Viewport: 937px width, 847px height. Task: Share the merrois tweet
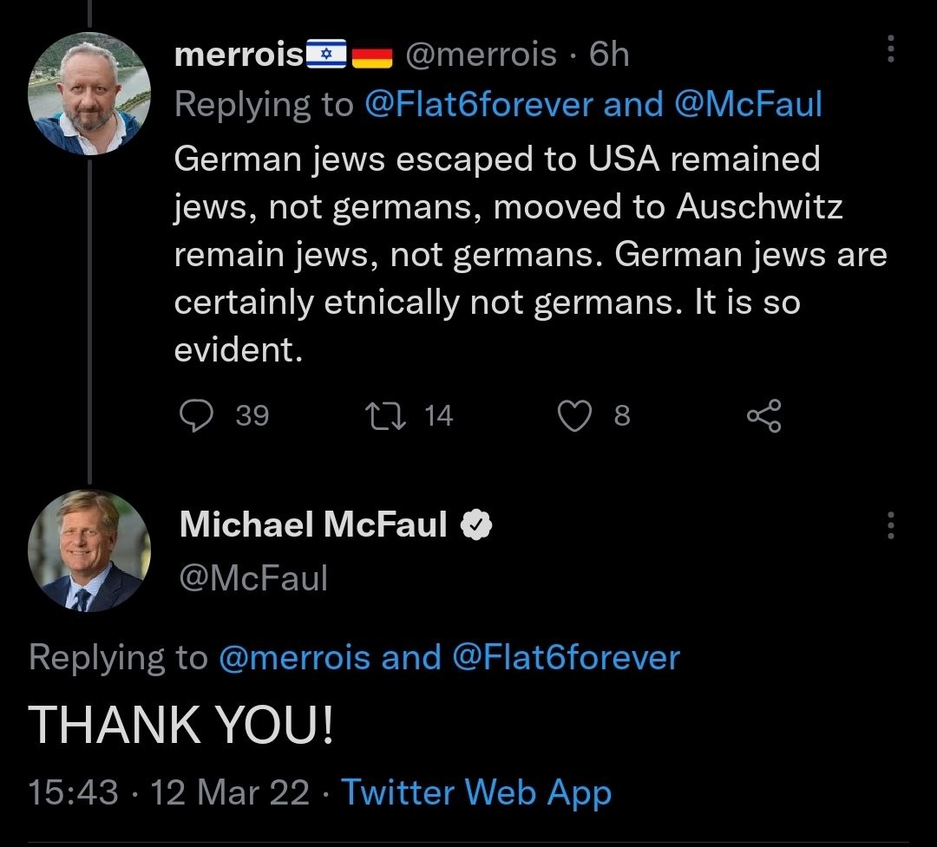point(764,416)
